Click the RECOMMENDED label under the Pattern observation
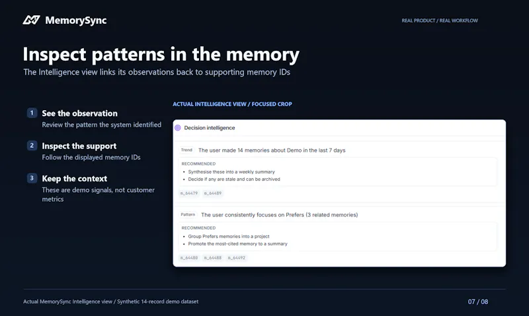The height and width of the screenshot is (316, 529). [198, 228]
